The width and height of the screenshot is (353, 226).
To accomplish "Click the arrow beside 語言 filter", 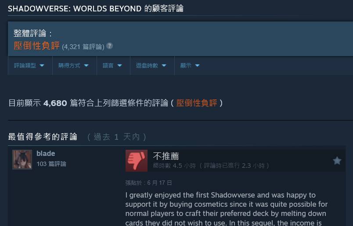I will coord(120,66).
